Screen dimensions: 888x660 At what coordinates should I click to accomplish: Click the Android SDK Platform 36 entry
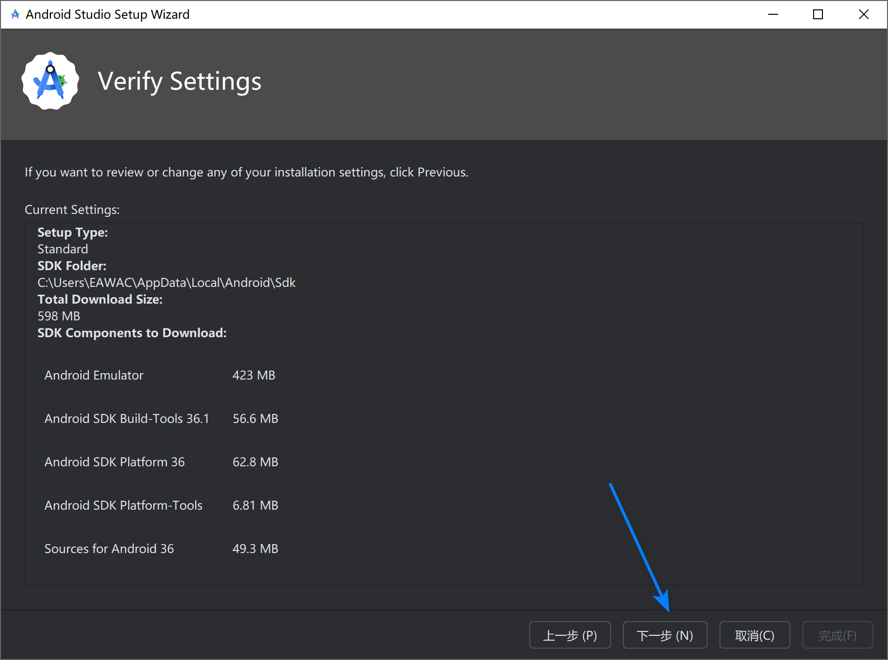pyautogui.click(x=114, y=462)
